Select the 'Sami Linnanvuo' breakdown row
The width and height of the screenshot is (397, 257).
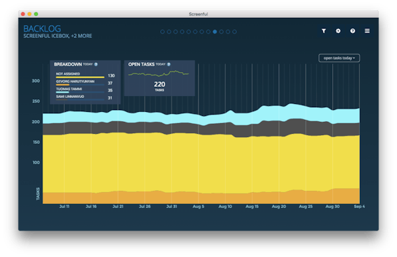click(x=85, y=97)
